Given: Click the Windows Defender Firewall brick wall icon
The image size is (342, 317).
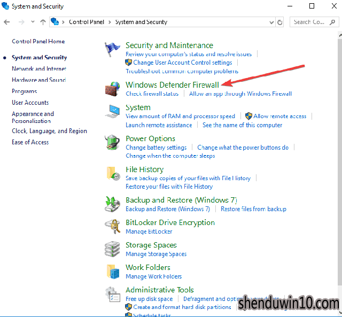Looking at the screenshot, I should (x=112, y=89).
